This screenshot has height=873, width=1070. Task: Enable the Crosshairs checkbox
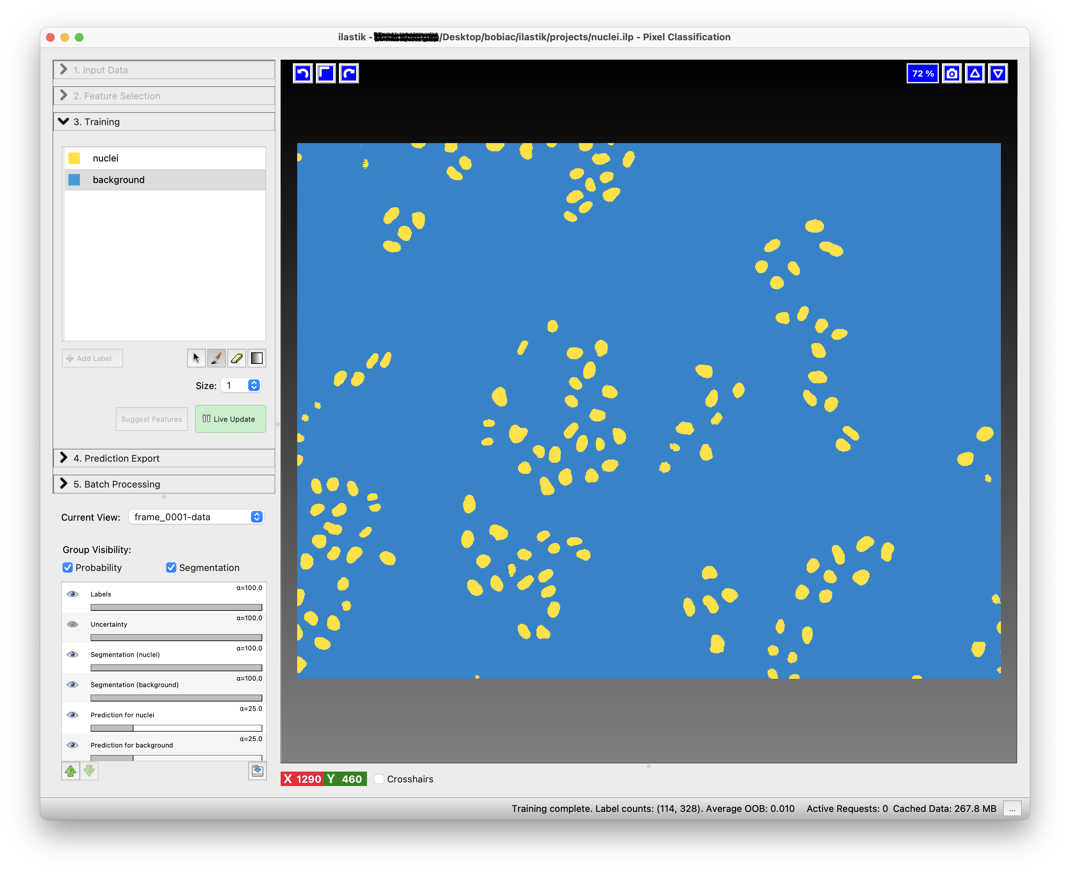[380, 779]
